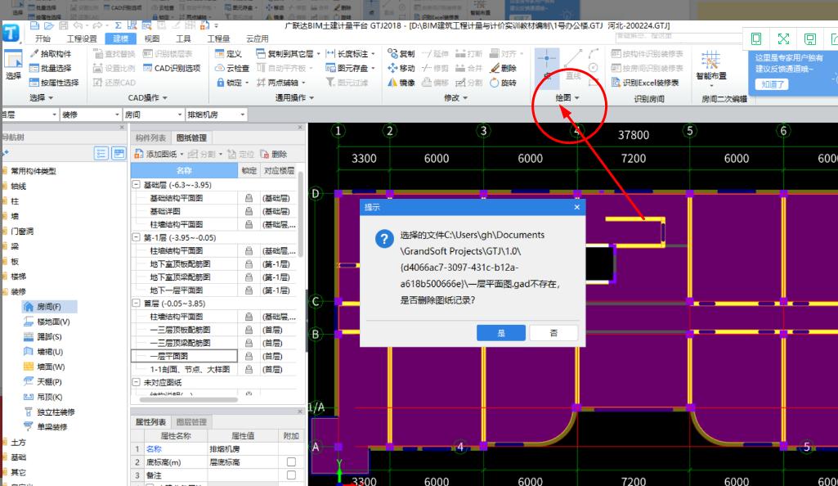The width and height of the screenshot is (838, 486).
Task: Toggle lock for 地下一层平面图 drawing
Action: click(249, 290)
